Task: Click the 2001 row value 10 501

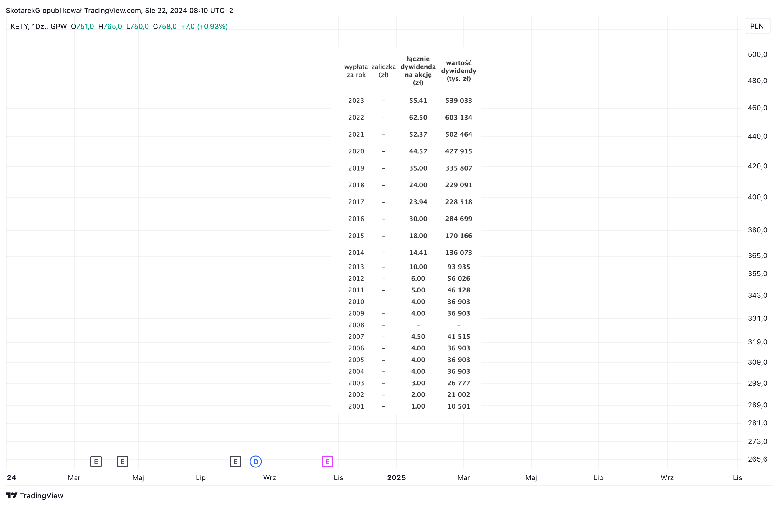Action: [458, 406]
